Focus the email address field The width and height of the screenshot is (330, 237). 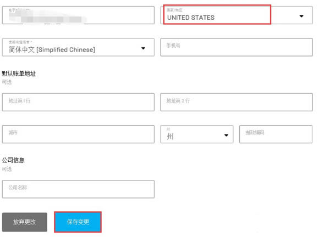click(78, 15)
